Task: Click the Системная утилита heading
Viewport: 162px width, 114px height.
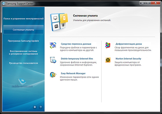Action: coord(85,16)
